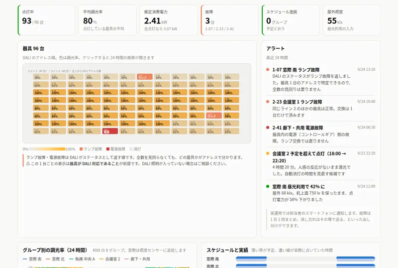Viewport: 398px width, 268px height.
Task: Click the red dot beside the 2-41 alert
Action: pyautogui.click(x=268, y=128)
